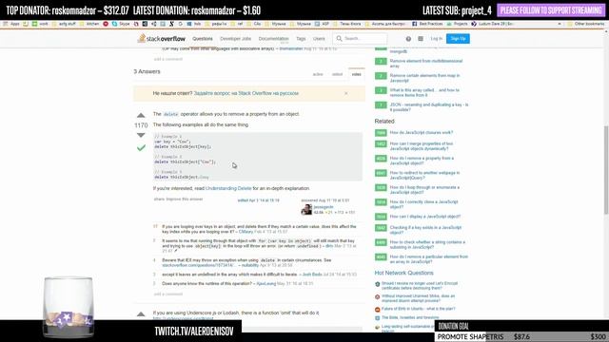609x342 pixels.
Task: Open the edited Apr revision link
Action: (x=258, y=200)
